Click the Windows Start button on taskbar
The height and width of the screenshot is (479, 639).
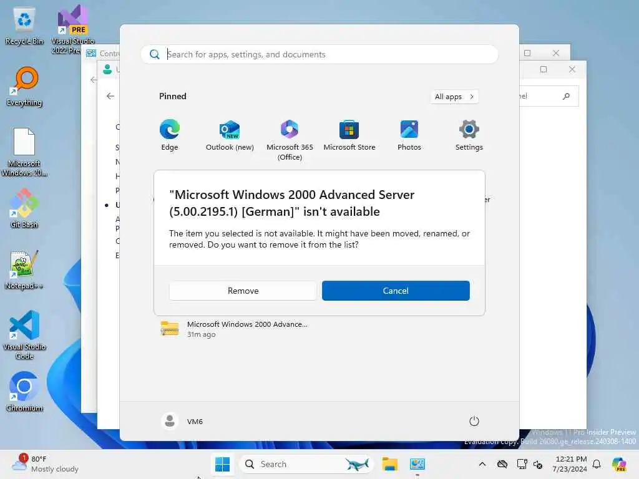tap(223, 464)
